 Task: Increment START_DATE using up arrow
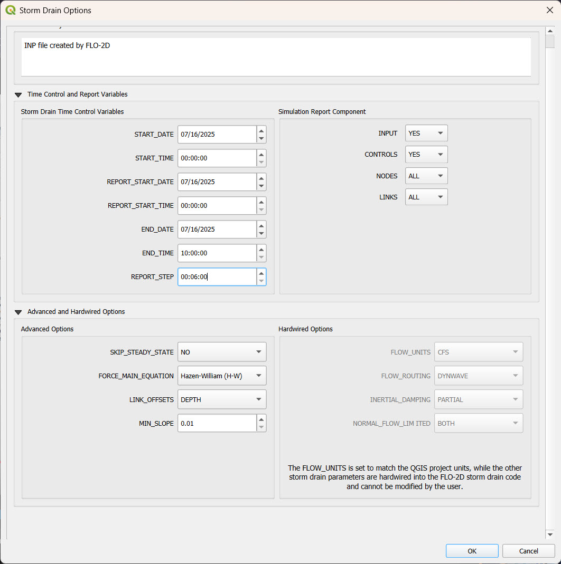261,130
